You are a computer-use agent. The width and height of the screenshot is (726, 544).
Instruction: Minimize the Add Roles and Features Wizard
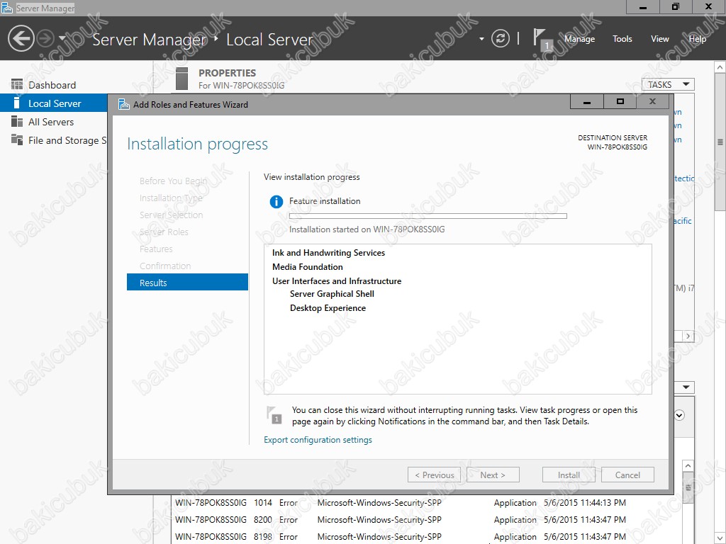point(586,102)
